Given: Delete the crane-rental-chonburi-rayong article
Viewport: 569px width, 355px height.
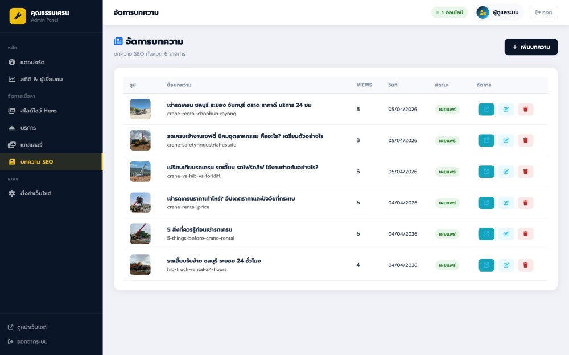Looking at the screenshot, I should (525, 109).
